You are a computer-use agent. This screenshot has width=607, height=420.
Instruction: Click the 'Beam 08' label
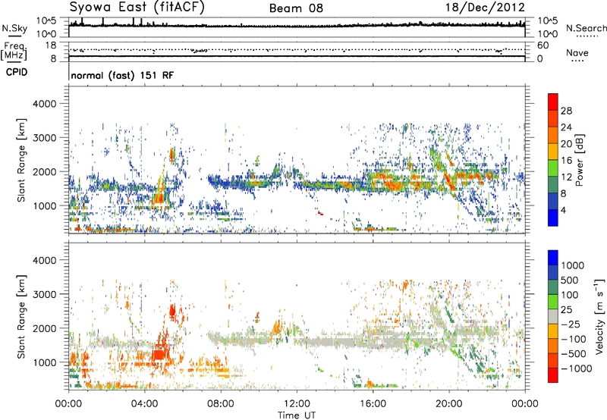tap(296, 8)
